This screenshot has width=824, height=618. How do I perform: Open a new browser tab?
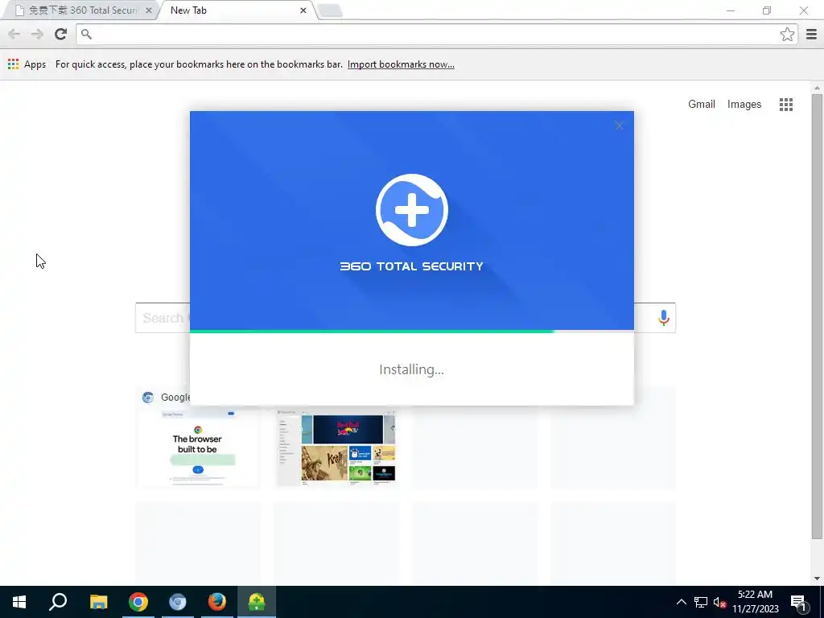click(330, 10)
